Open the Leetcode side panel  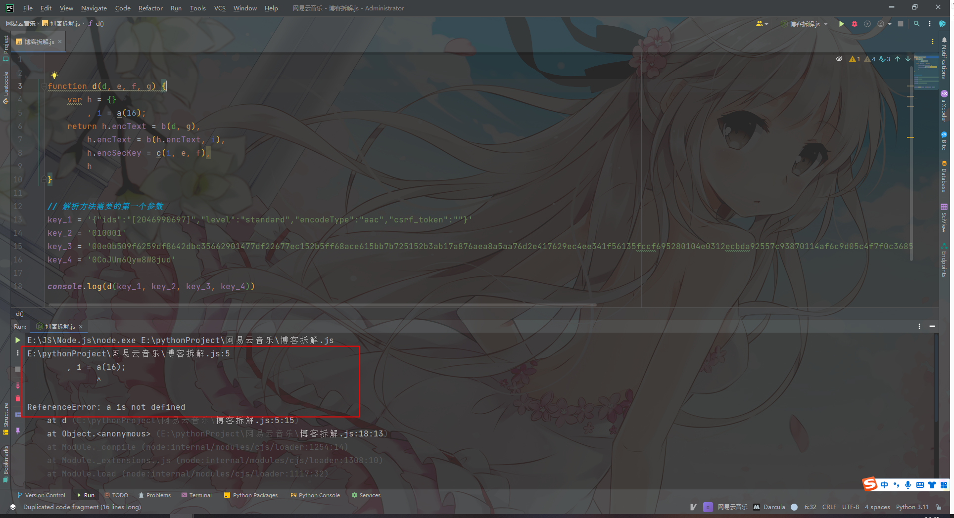coord(6,88)
